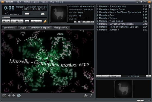Viewport: 152px width, 102px height.
Task: Open track info with the 'i' button
Action: (77, 22)
